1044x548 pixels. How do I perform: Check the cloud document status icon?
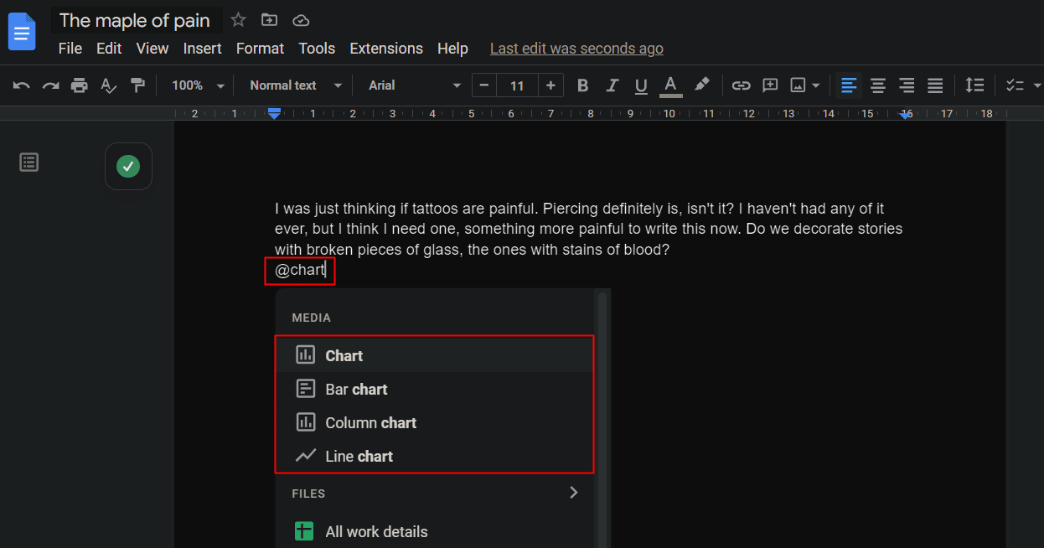(301, 20)
